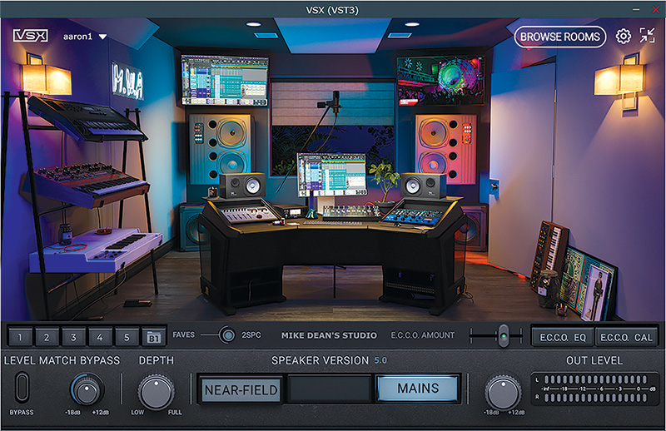Select favorite slot 3

pyautogui.click(x=73, y=337)
